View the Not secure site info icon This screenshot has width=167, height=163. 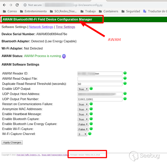click(x=25, y=5)
